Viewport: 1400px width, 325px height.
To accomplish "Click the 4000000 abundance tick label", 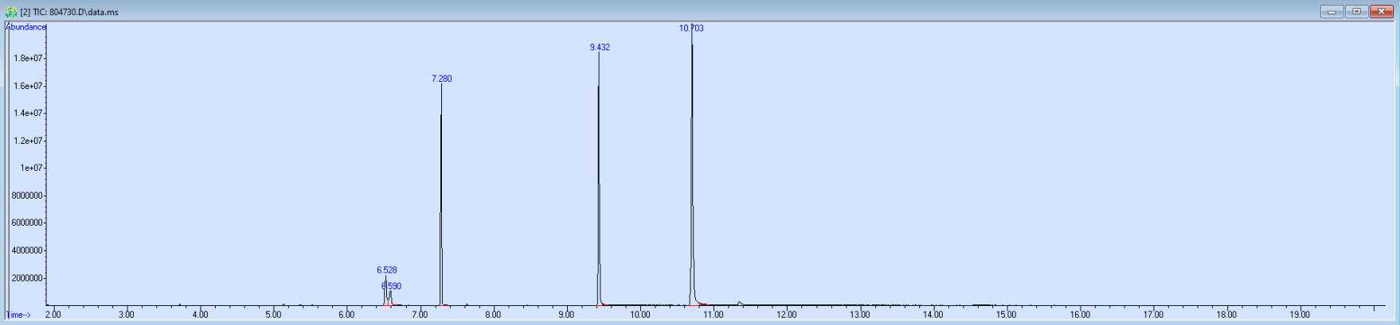I will 27,250.
